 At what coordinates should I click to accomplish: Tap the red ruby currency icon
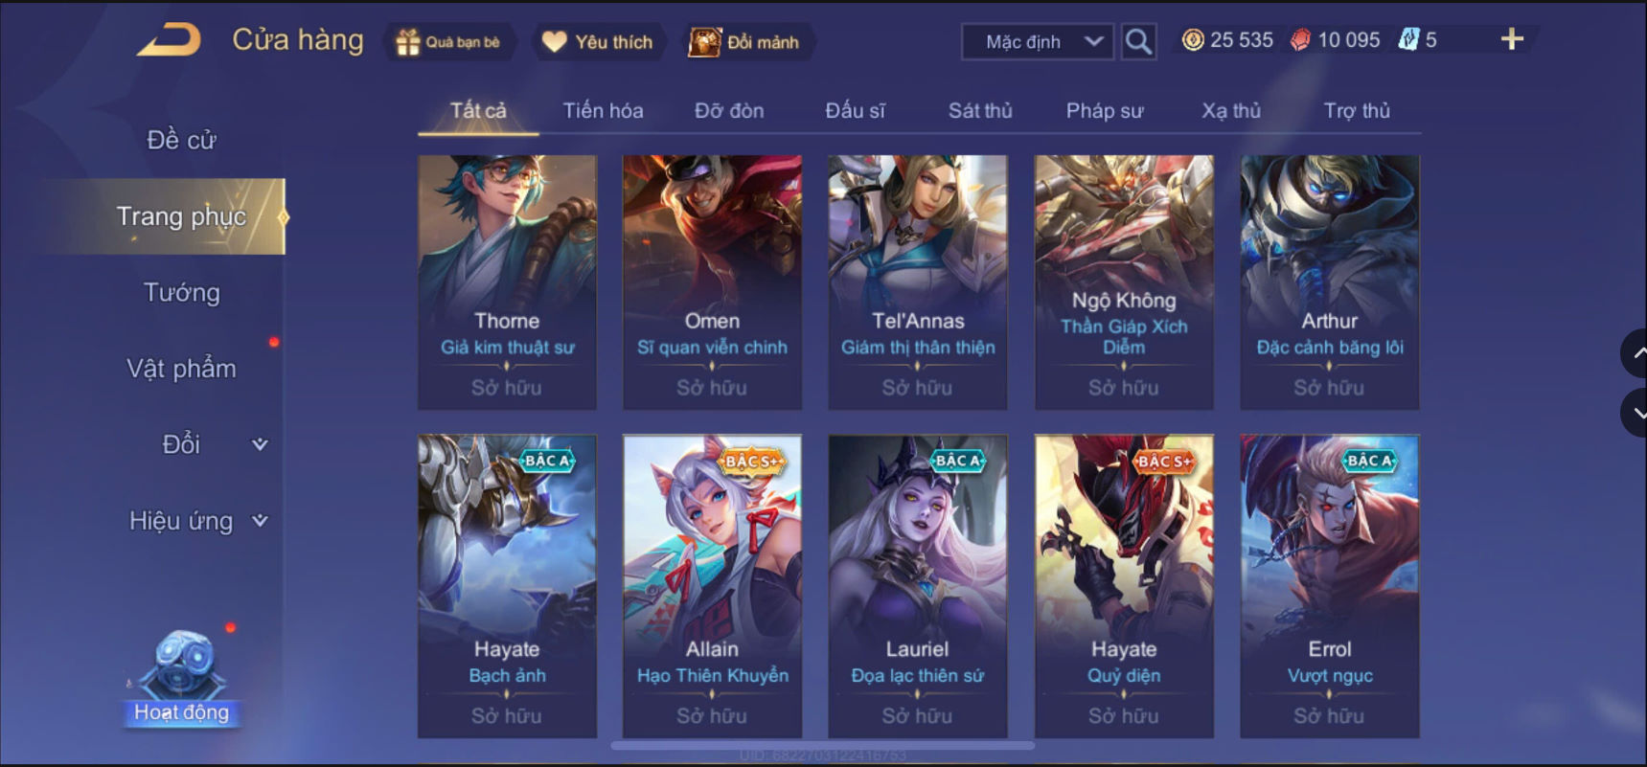pyautogui.click(x=1300, y=40)
